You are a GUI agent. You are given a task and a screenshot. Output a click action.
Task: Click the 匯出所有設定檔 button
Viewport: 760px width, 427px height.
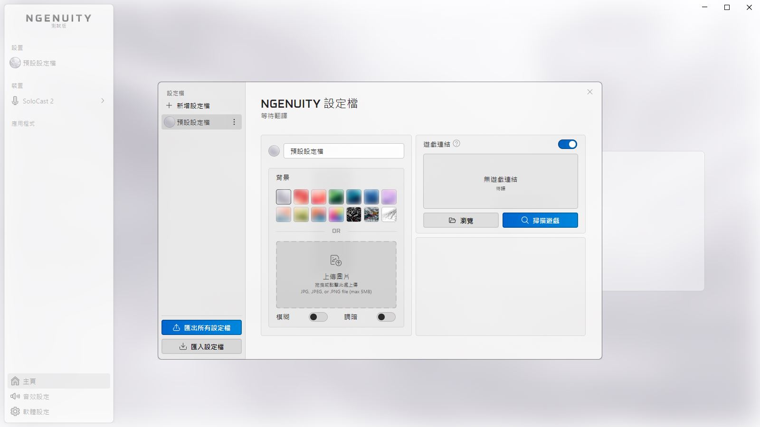click(x=201, y=327)
